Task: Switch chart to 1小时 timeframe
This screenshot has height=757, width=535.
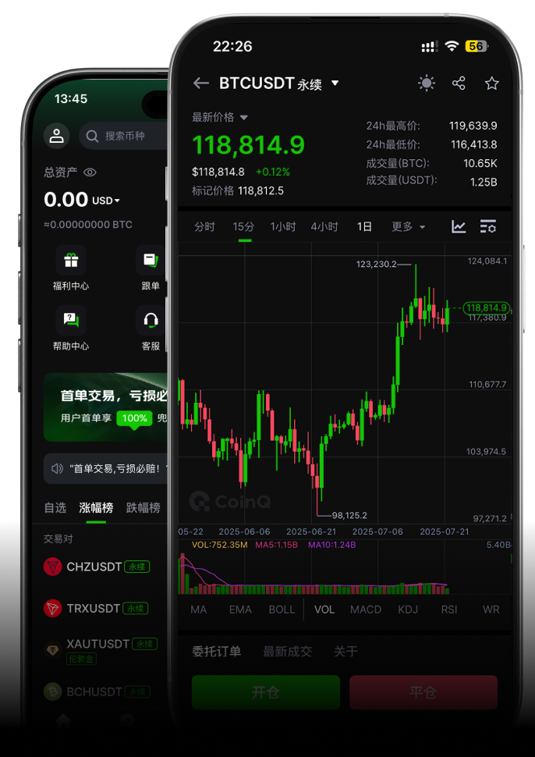Action: pyautogui.click(x=283, y=227)
